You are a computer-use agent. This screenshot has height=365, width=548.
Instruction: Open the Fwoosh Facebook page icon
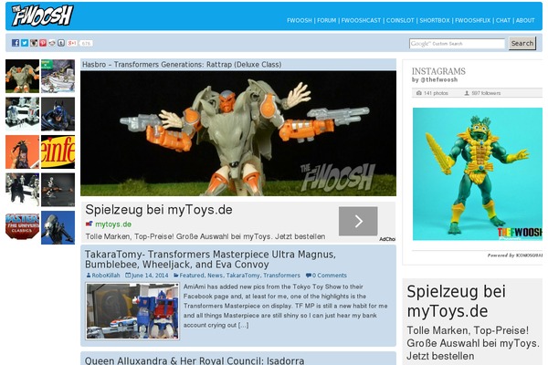tap(16, 43)
